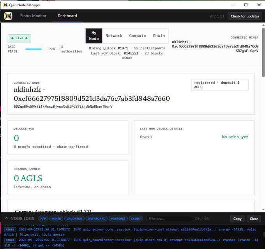This screenshot has width=265, height=249.
Task: Copy the node logs
Action: [237, 219]
